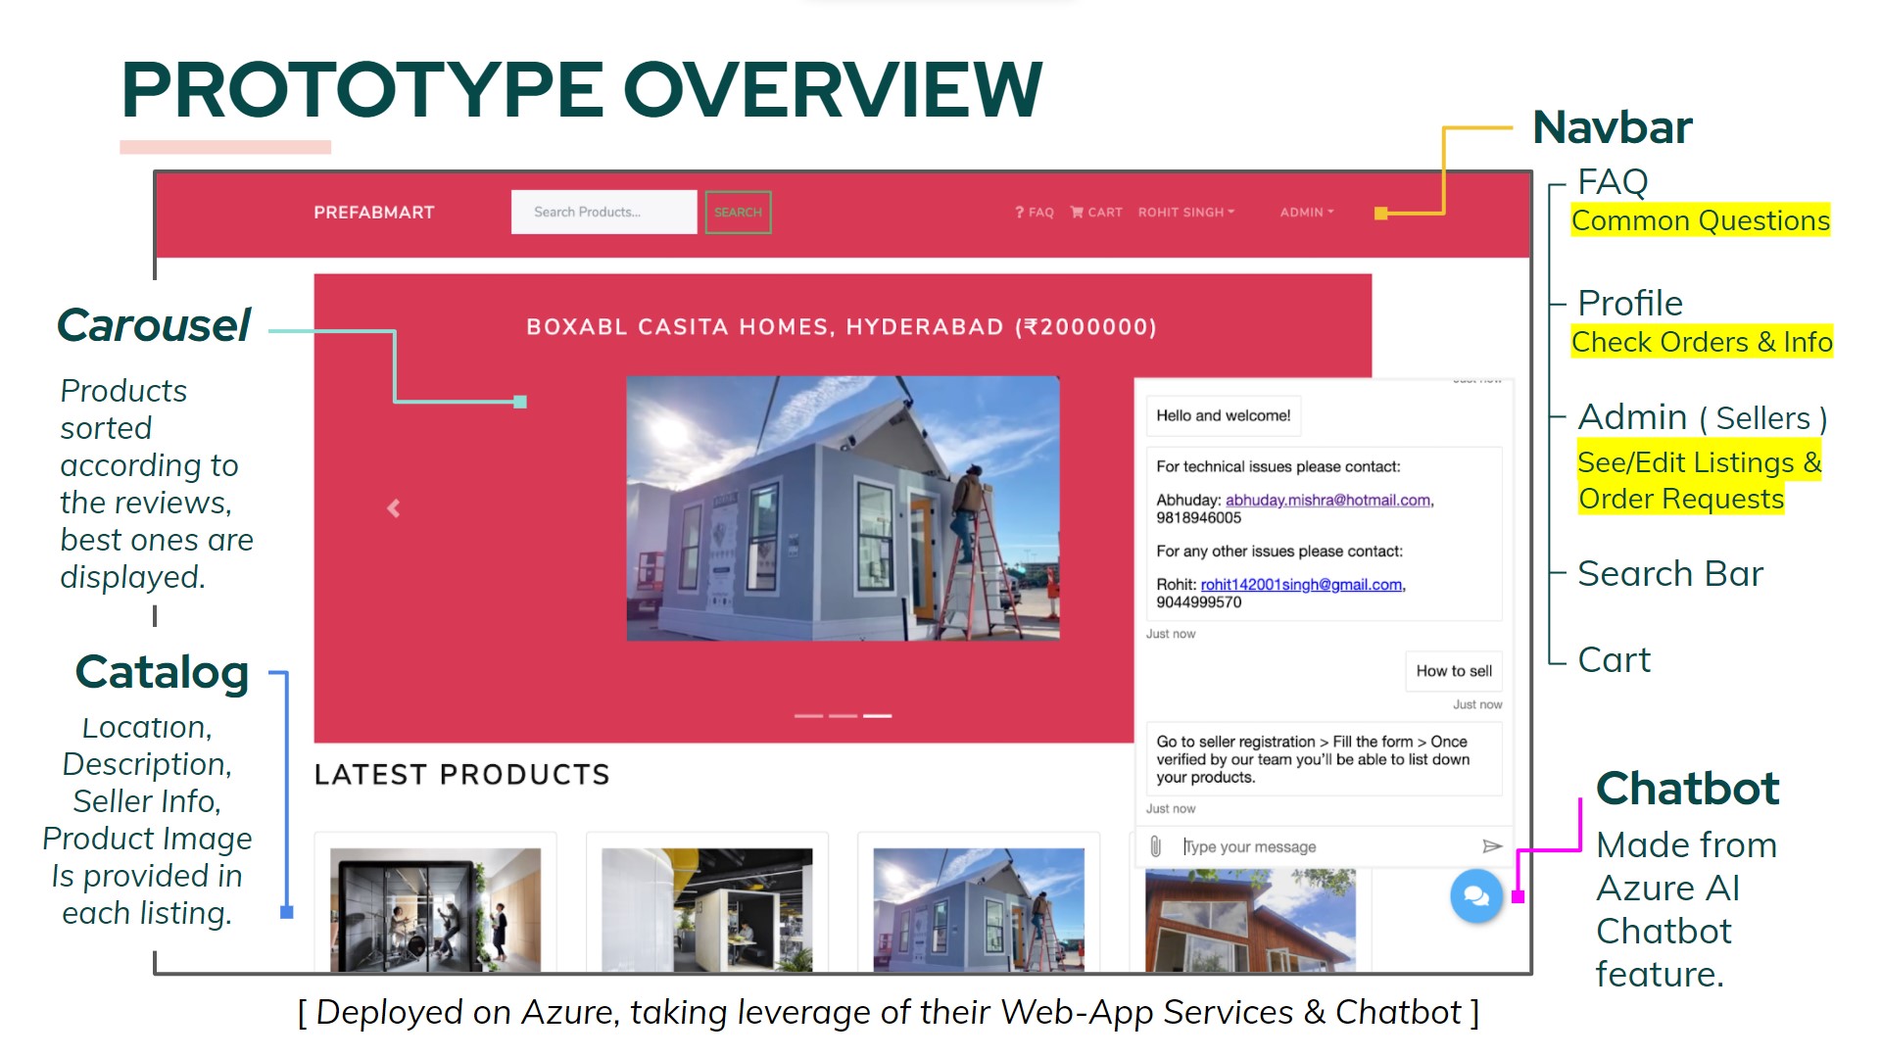Viewport: 1881px width, 1058px height.
Task: Click the carousel previous arrow
Action: pos(394,507)
